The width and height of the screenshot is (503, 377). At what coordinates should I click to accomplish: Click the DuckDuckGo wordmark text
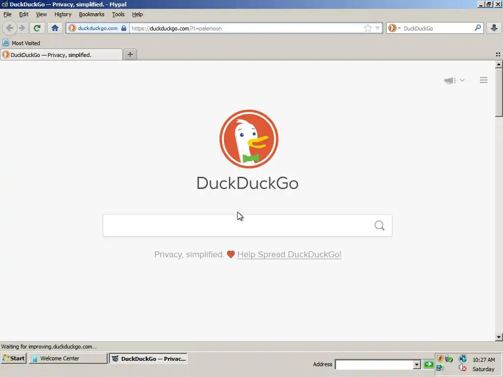248,184
